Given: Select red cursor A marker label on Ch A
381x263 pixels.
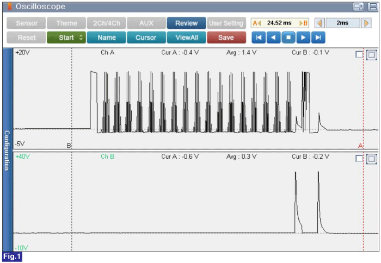Looking at the screenshot, I should click(x=360, y=146).
